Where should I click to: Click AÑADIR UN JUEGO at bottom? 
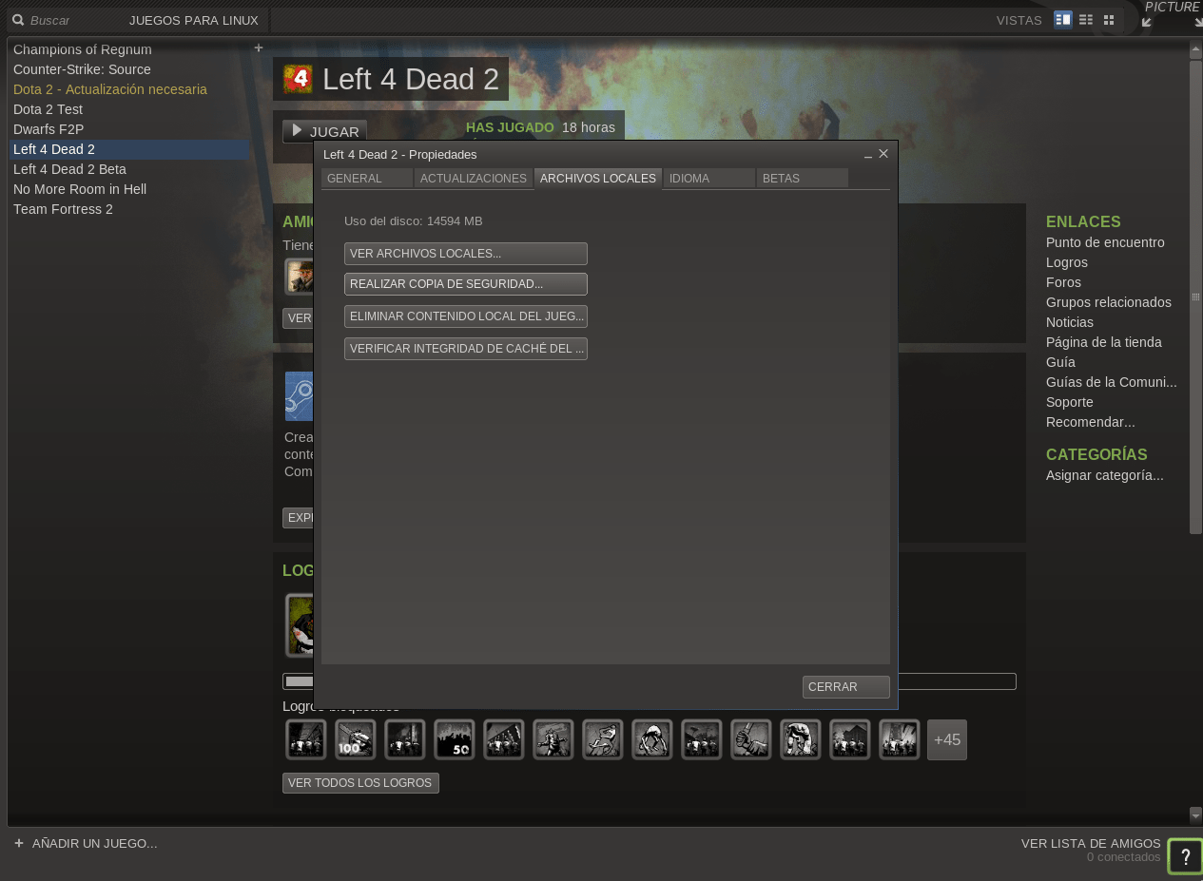pos(86,843)
